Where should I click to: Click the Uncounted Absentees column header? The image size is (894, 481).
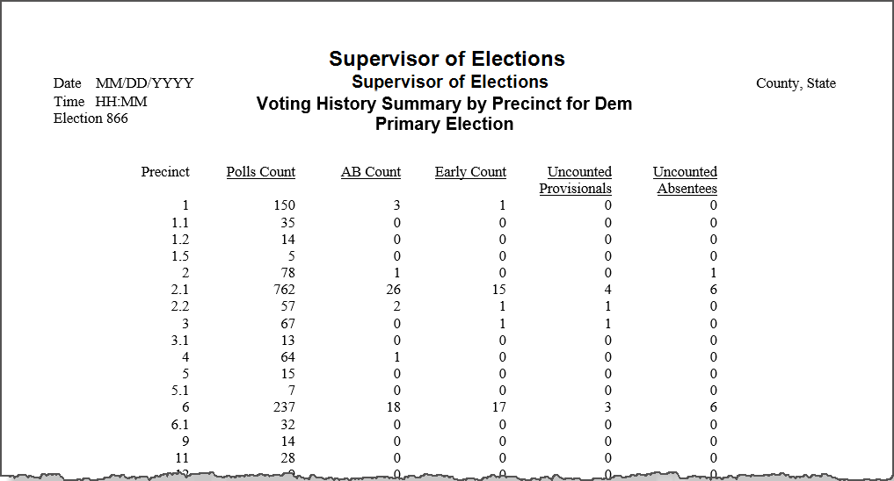click(685, 180)
